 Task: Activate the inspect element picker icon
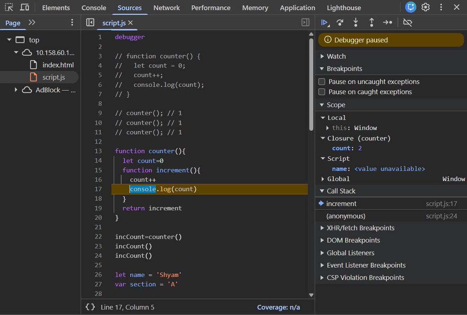9,7
